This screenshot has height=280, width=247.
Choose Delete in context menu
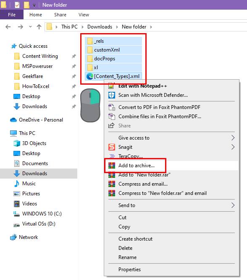[x=125, y=248]
